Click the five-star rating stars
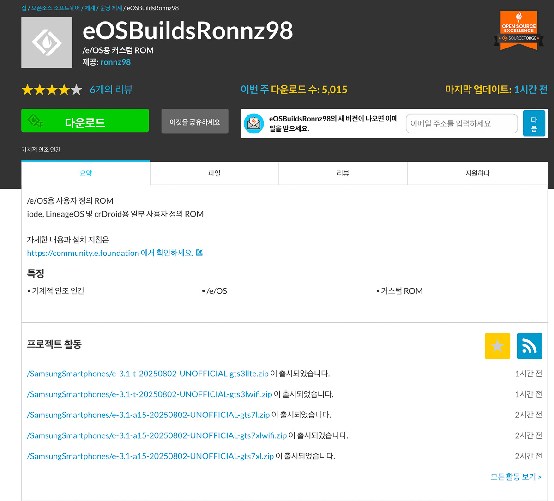554x501 pixels. coord(52,90)
